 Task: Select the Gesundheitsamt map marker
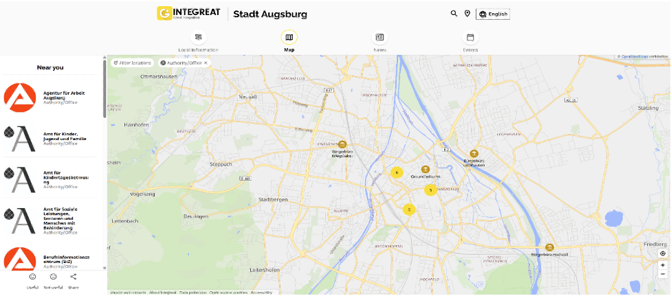[x=426, y=170]
